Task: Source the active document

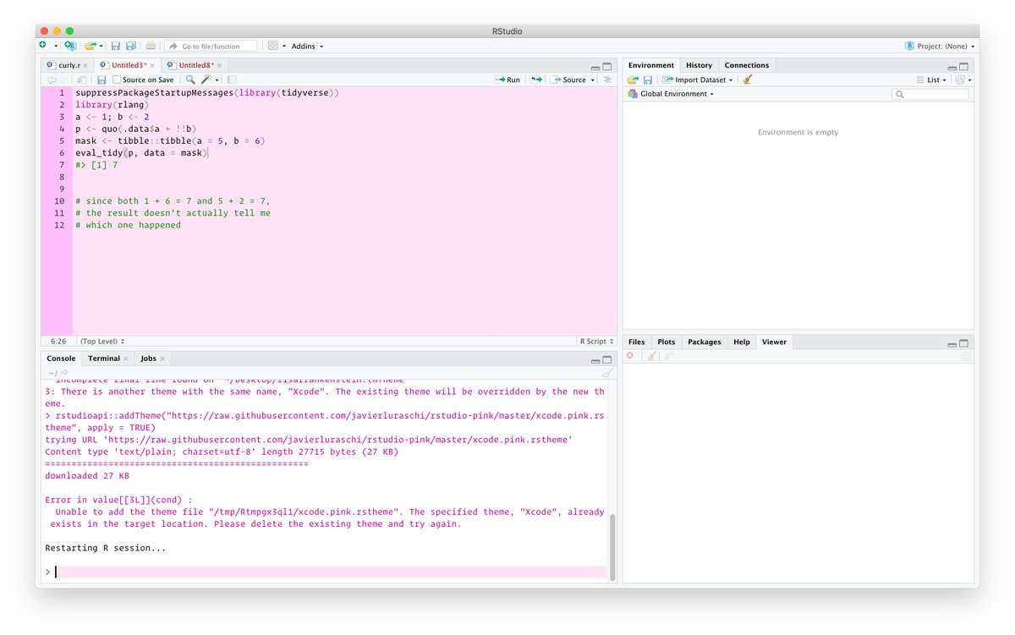Action: [x=568, y=79]
